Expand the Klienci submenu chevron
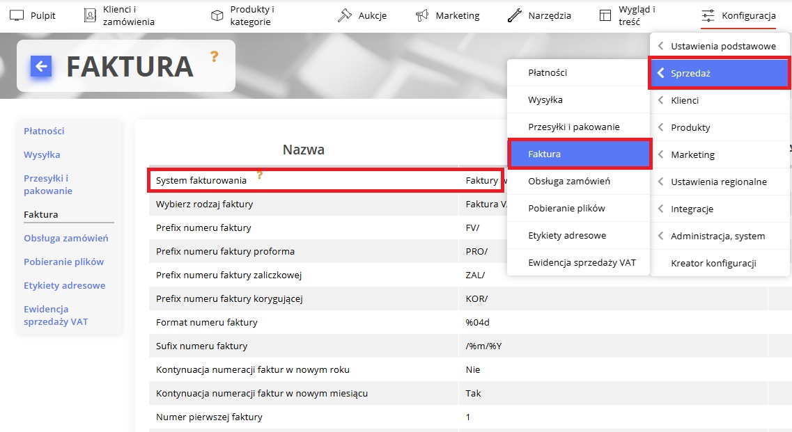Image resolution: width=792 pixels, height=432 pixels. (660, 100)
